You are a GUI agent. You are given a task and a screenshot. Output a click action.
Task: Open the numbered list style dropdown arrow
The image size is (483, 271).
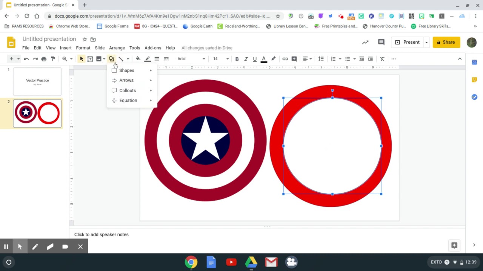click(340, 59)
